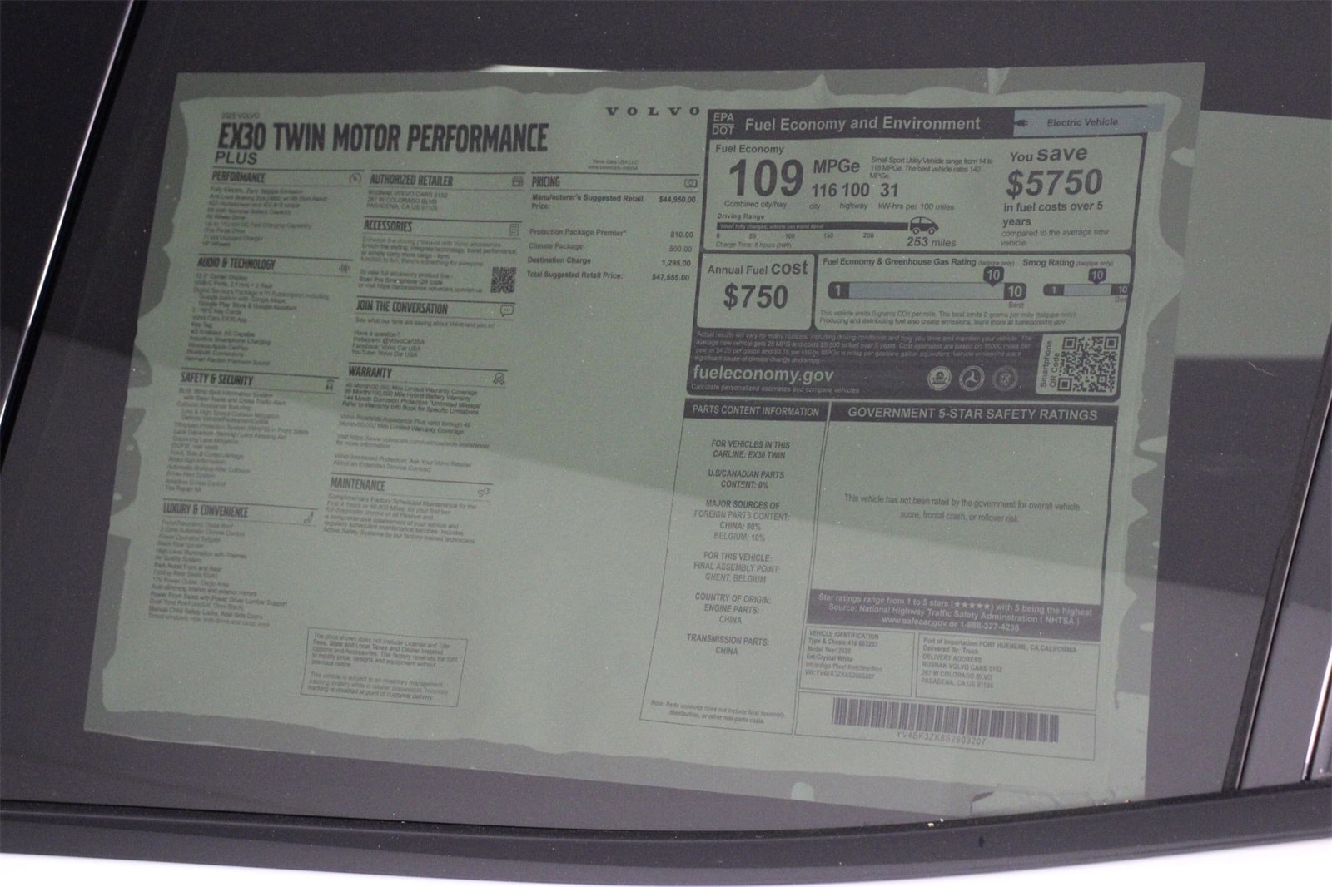Click the speedometer icon beside Performance heading
The height and width of the screenshot is (887, 1332).
pyautogui.click(x=355, y=178)
